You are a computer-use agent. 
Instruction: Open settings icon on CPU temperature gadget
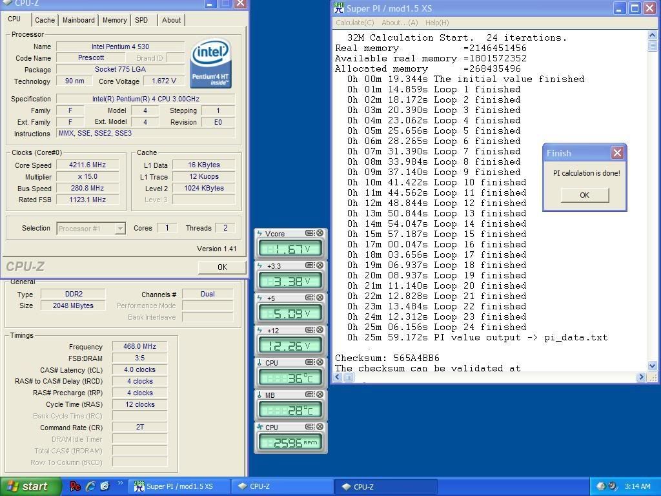point(310,362)
